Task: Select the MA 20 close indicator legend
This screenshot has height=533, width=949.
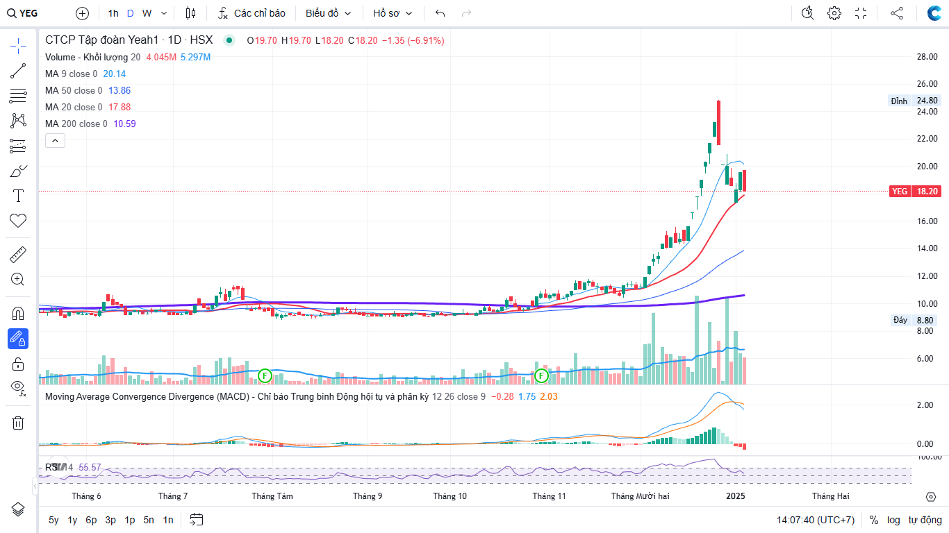Action: coord(74,107)
